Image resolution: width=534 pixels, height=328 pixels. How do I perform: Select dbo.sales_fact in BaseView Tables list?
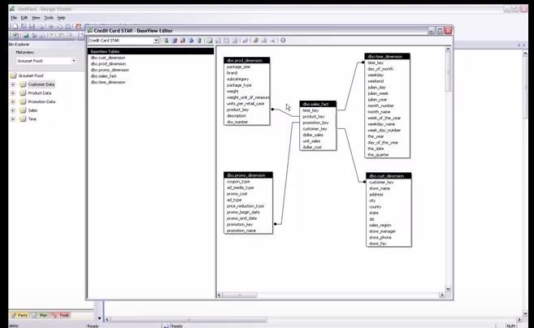106,76
